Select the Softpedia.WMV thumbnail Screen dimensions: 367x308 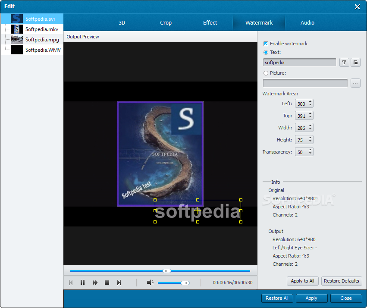tap(17, 50)
